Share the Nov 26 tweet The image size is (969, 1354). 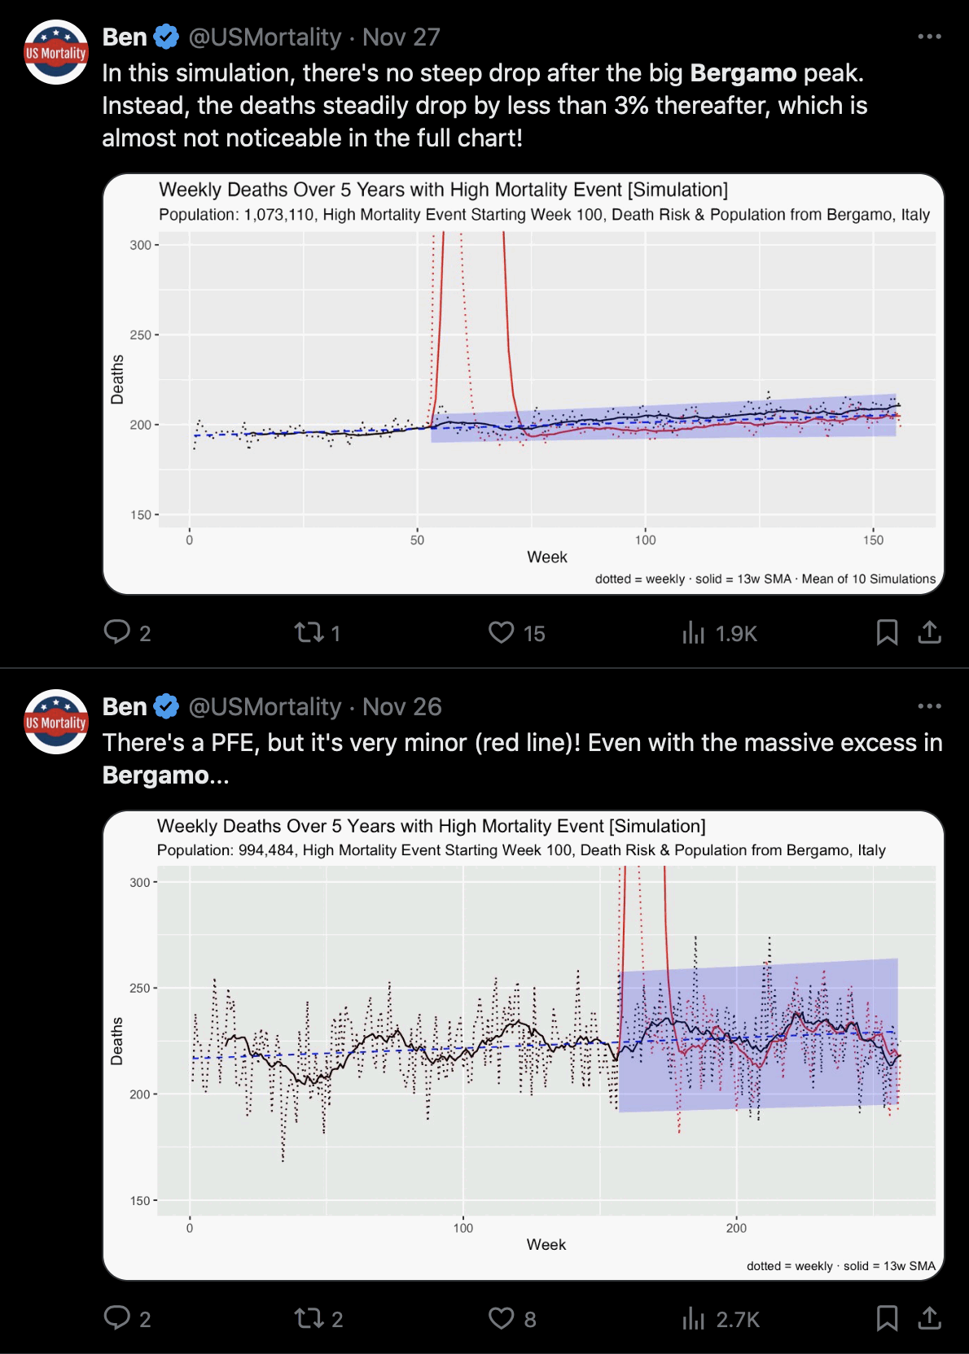[929, 1317]
